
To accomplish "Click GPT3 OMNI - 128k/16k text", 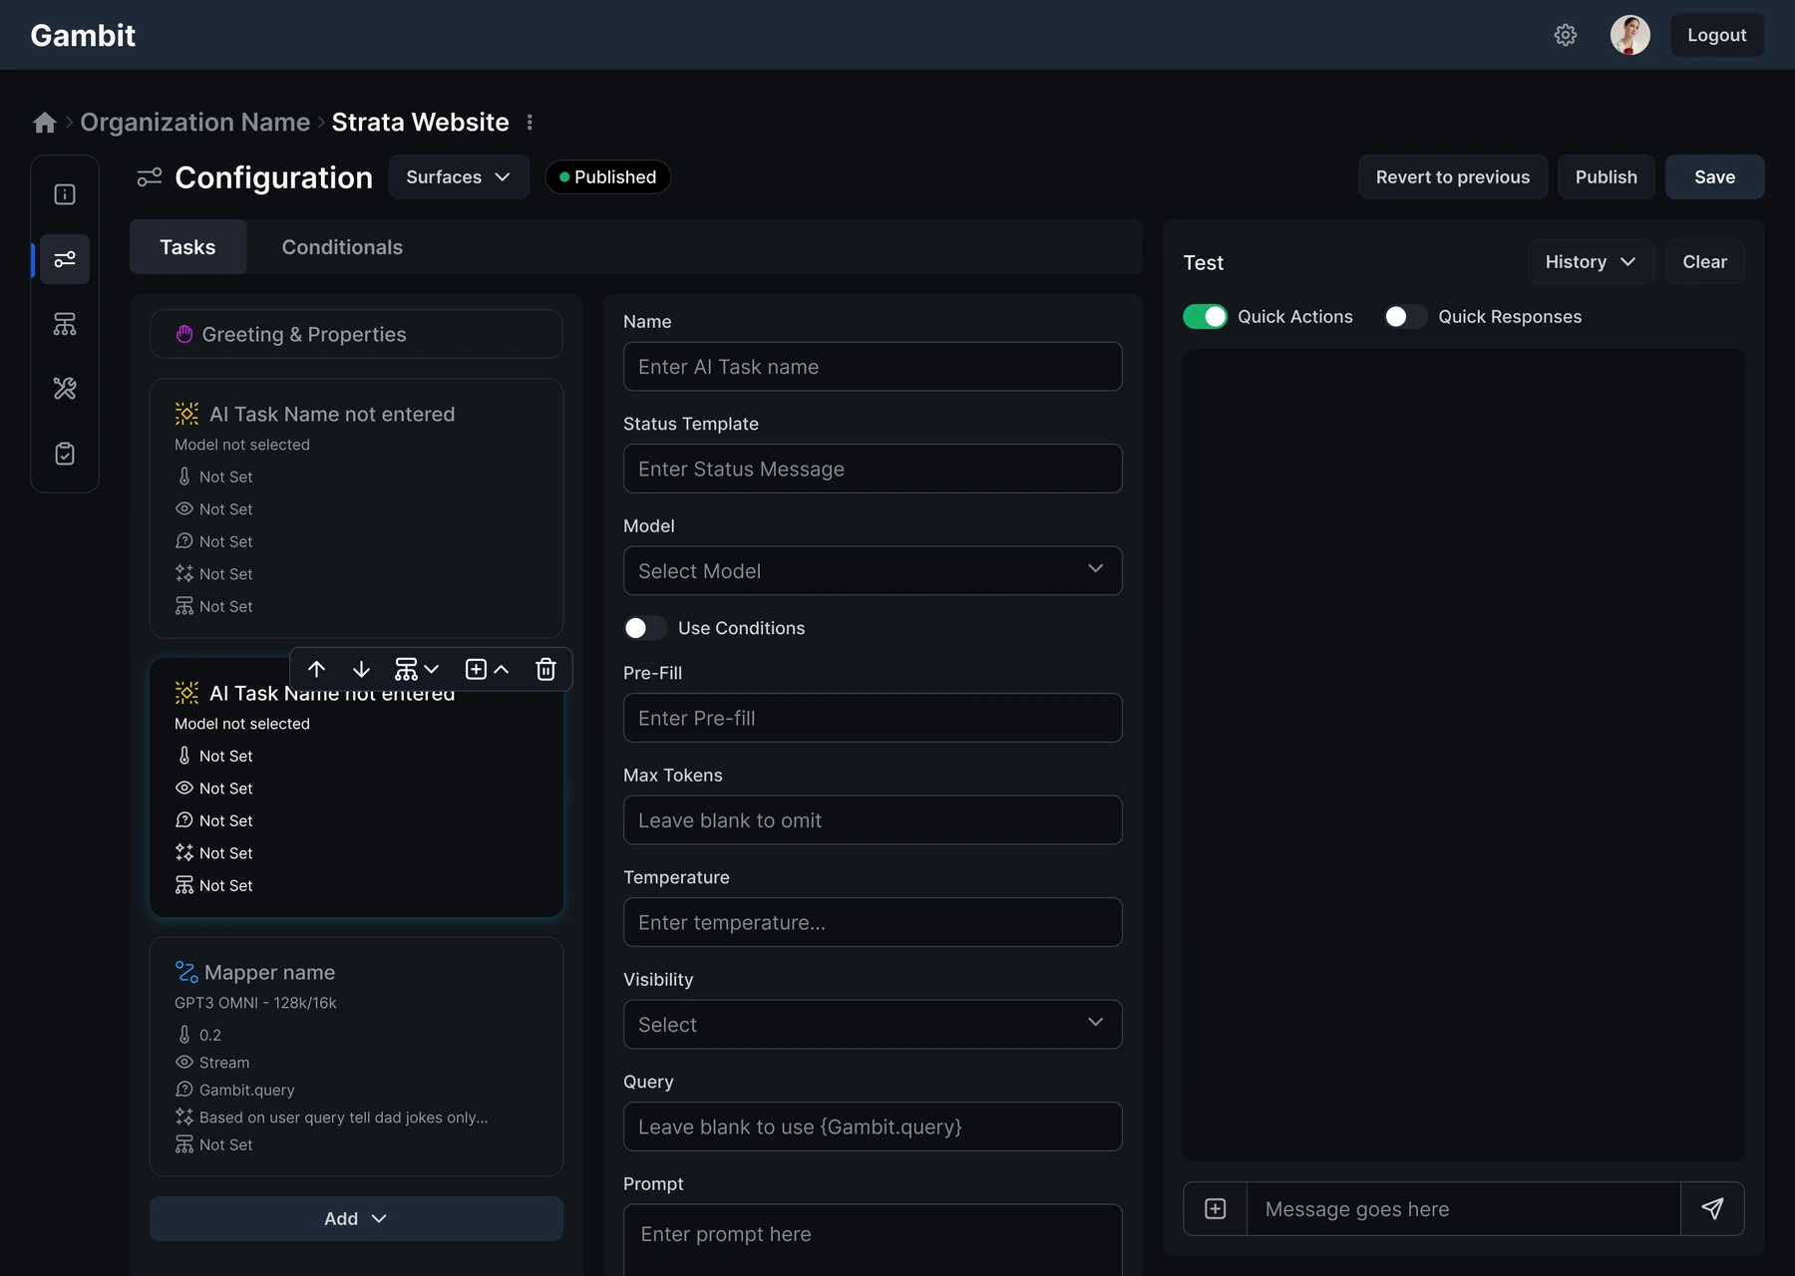I will (x=255, y=1002).
